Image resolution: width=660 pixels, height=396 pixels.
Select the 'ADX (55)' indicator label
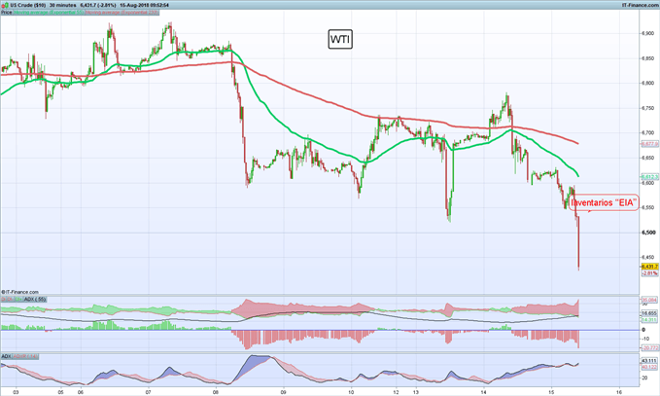coord(35,299)
